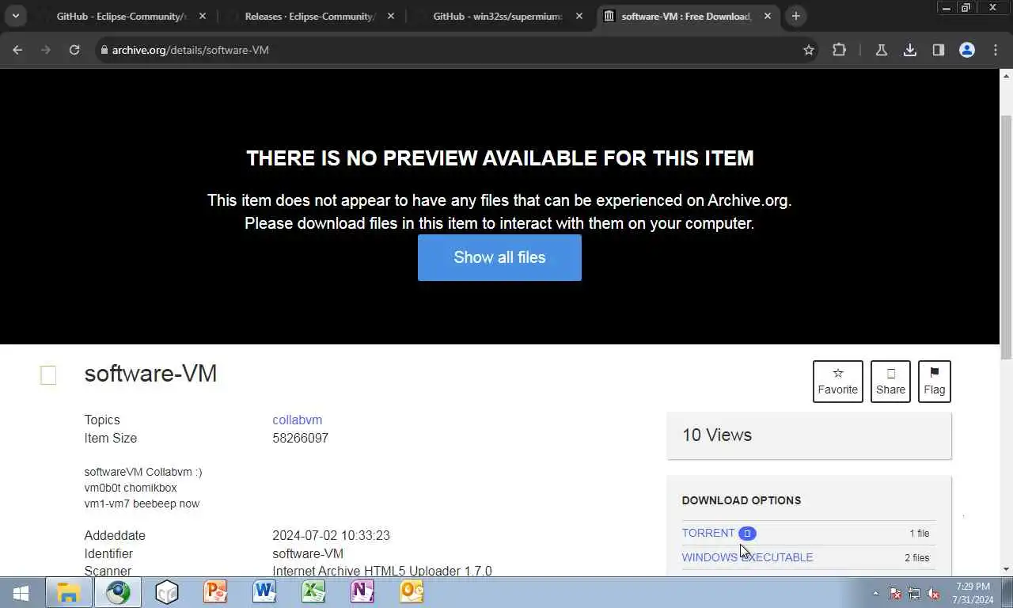This screenshot has width=1013, height=608.
Task: Click the Show all files button
Action: click(x=499, y=257)
